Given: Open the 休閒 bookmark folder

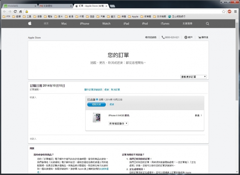Looking at the screenshot, I should coord(80,17).
